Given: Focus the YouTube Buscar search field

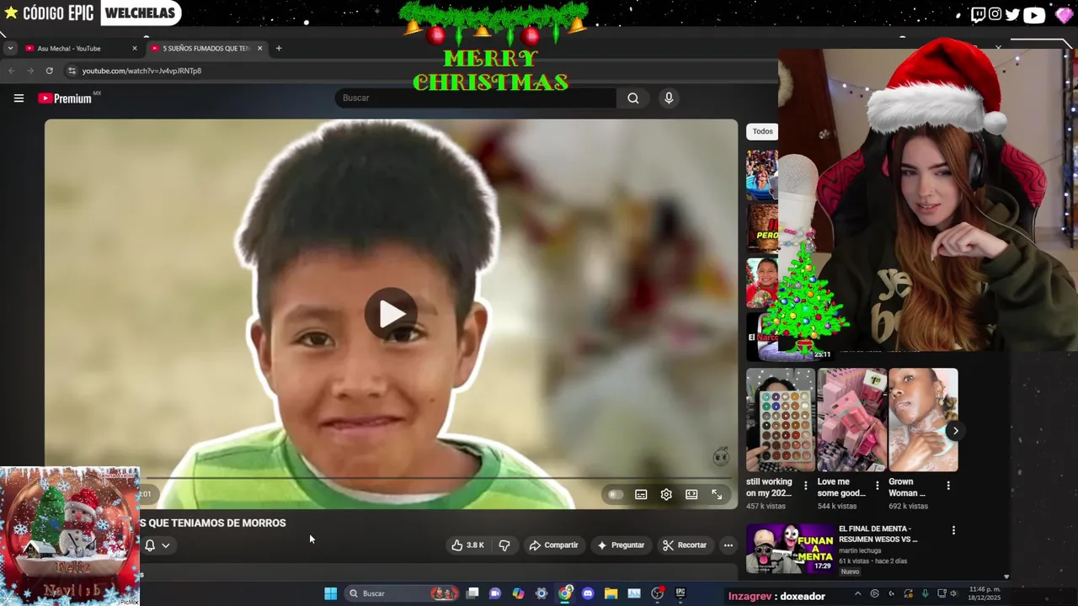Looking at the screenshot, I should tap(476, 98).
